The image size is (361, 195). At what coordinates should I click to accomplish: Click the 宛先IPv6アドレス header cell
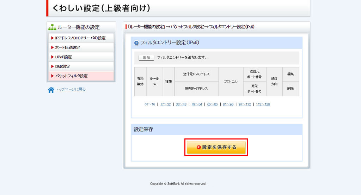pyautogui.click(x=196, y=89)
